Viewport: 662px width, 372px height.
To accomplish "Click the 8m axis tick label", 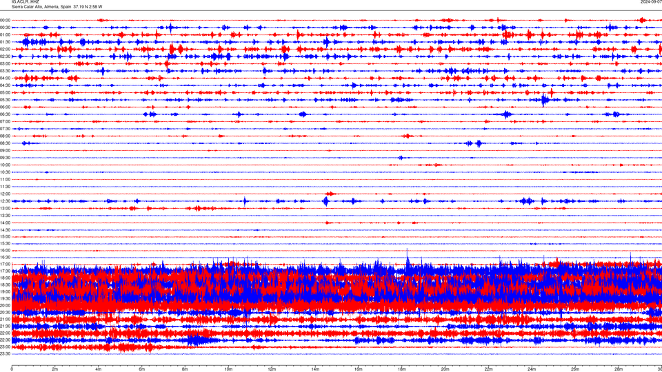I will [x=185, y=369].
